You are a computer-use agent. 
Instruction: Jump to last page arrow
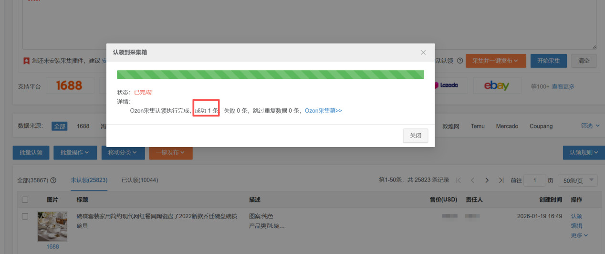[x=501, y=180]
